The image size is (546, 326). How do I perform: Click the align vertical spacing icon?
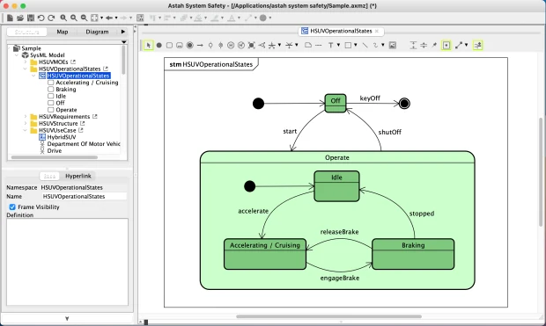point(413,45)
